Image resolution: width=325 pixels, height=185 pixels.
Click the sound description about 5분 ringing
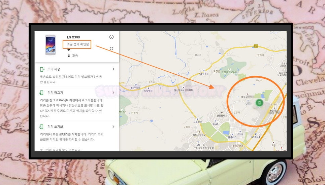point(71,79)
